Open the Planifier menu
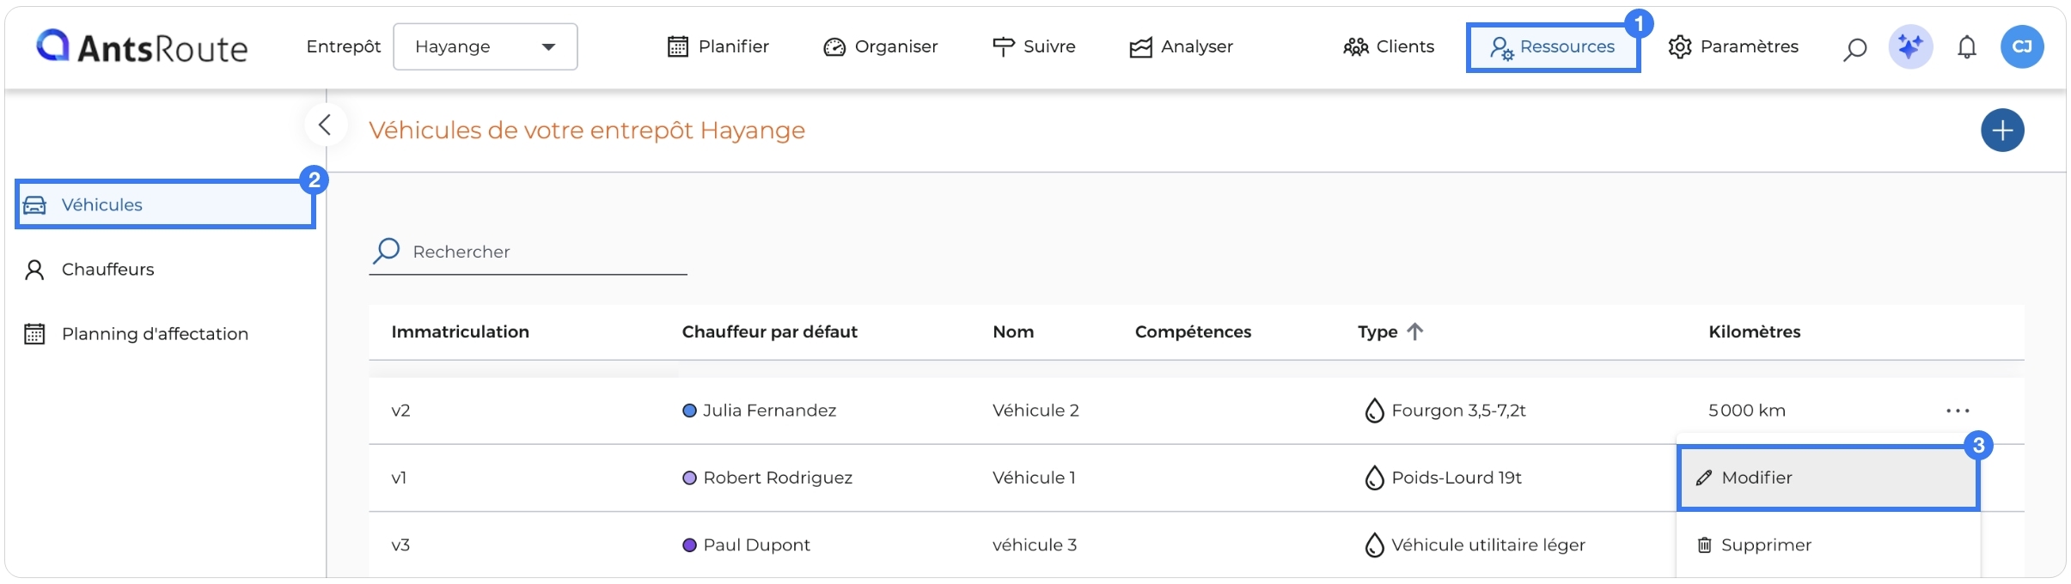The image size is (2071, 584). click(718, 46)
